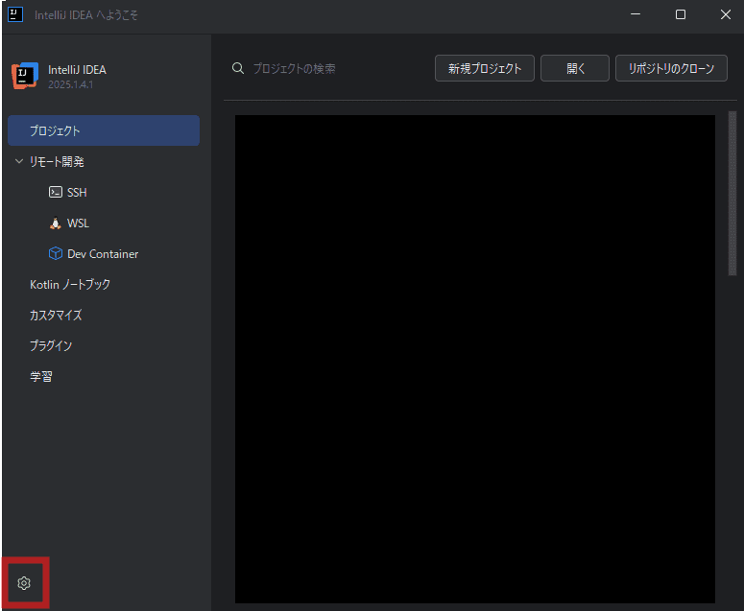
Task: Click the 新規プロジェクト button
Action: click(485, 68)
